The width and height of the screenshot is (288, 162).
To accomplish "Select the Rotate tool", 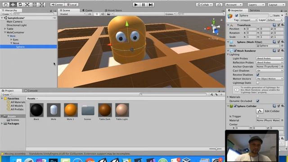I will 20,4.
